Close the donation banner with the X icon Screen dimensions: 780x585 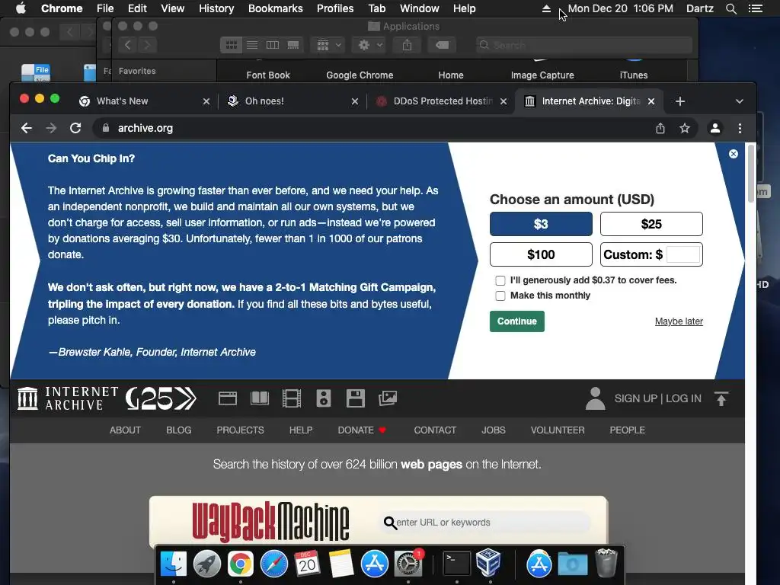[x=734, y=154]
